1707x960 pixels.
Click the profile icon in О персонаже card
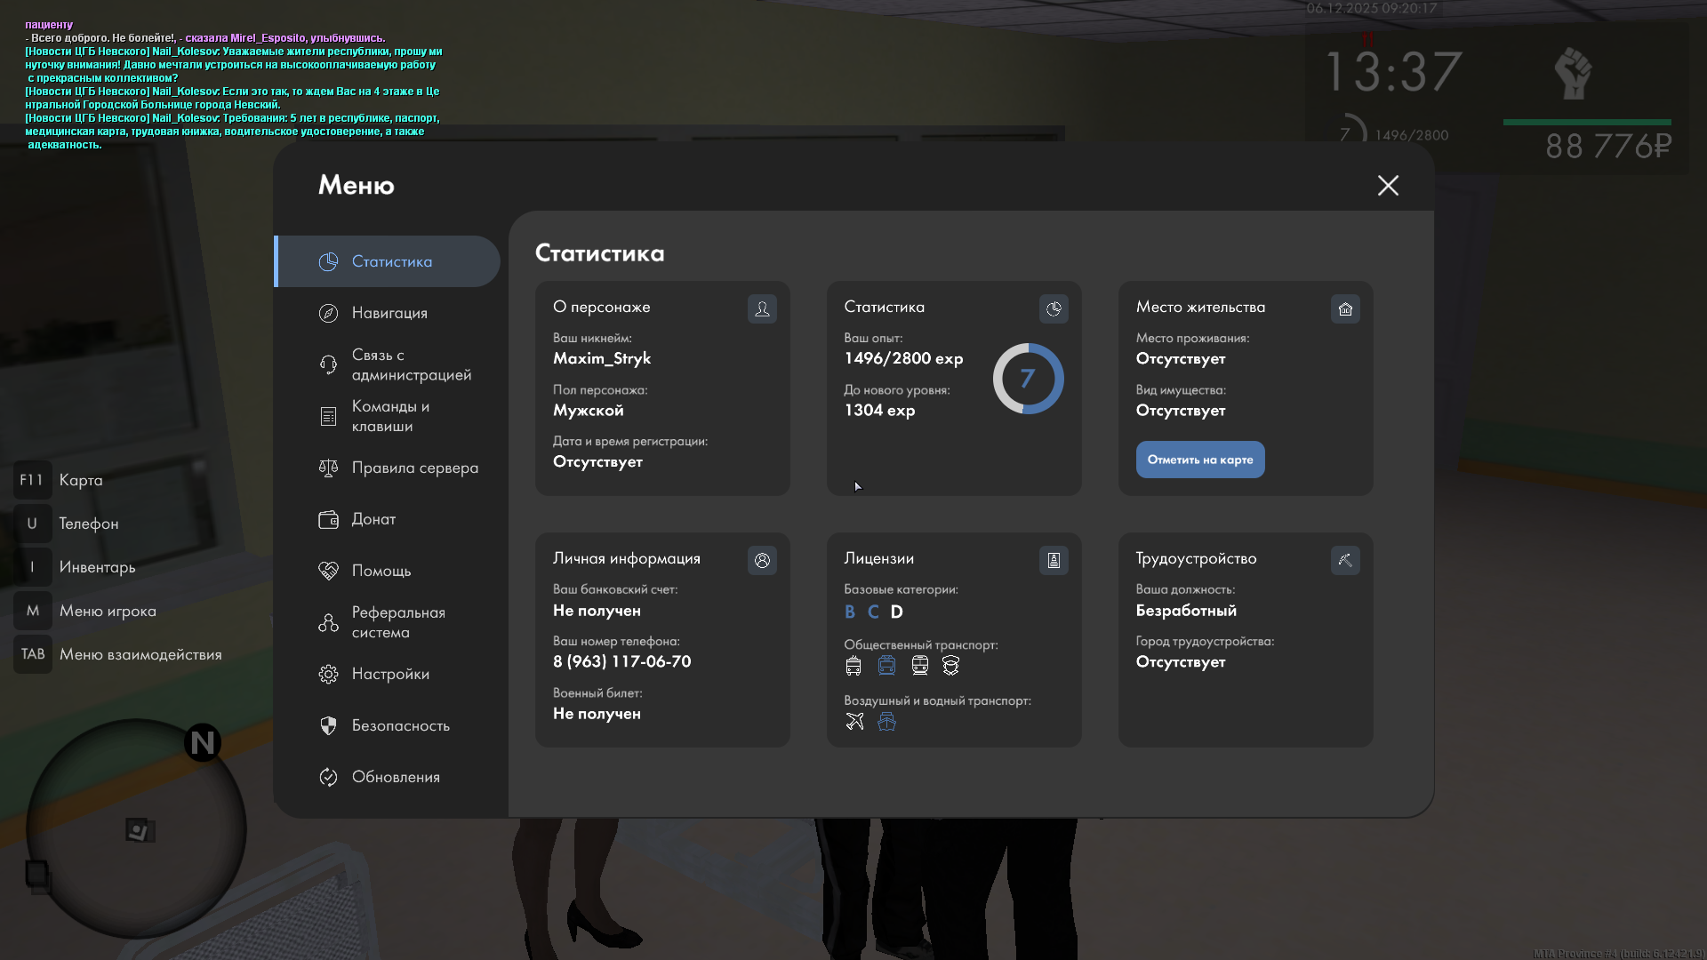(762, 309)
